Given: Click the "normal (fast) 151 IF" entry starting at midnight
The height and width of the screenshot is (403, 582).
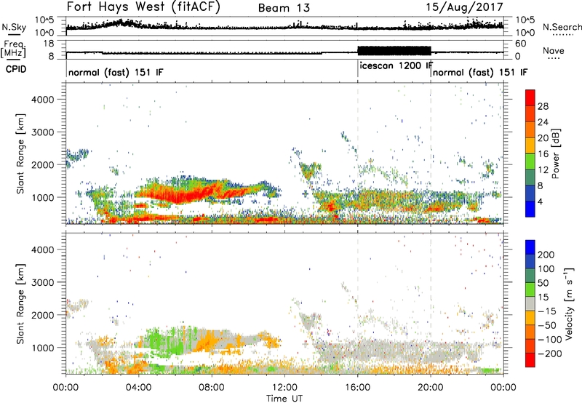Looking at the screenshot, I should 116,73.
